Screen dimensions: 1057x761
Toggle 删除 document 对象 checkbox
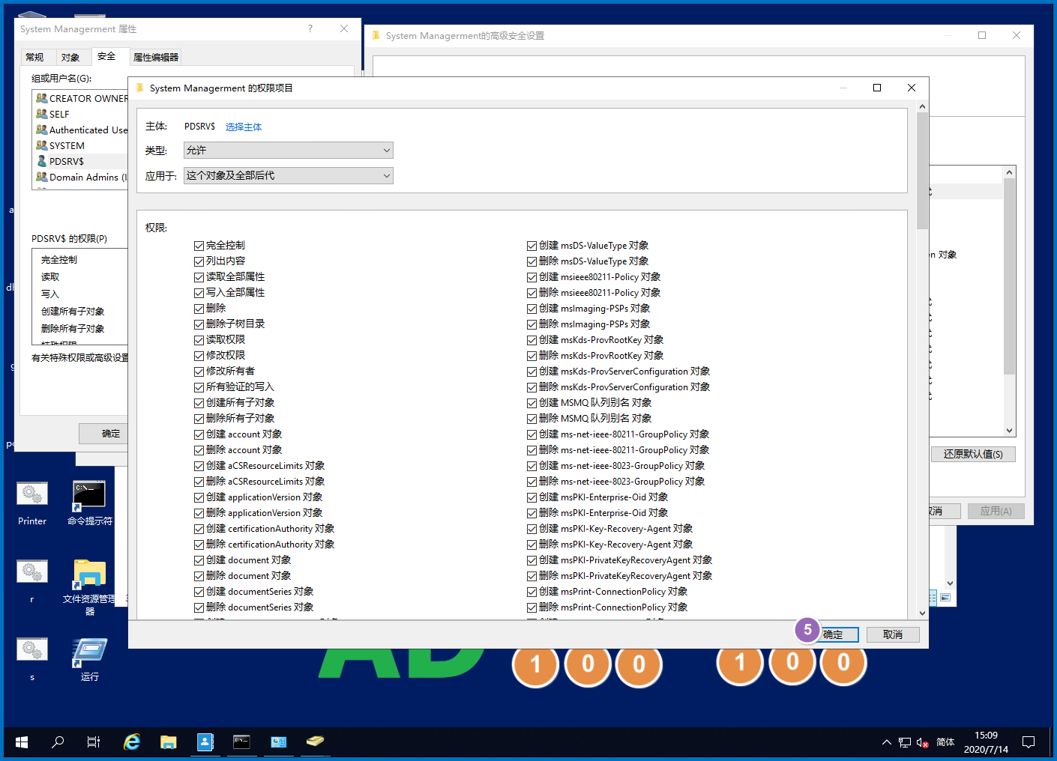point(199,576)
